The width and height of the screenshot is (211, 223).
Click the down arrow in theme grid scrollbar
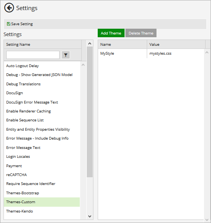(207, 220)
